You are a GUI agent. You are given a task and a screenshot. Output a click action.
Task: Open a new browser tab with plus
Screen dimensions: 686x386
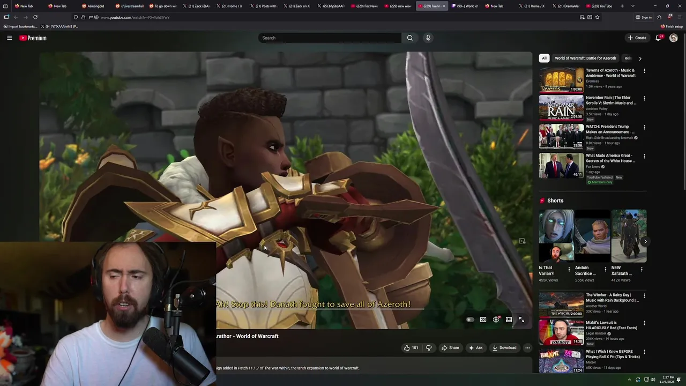622,6
